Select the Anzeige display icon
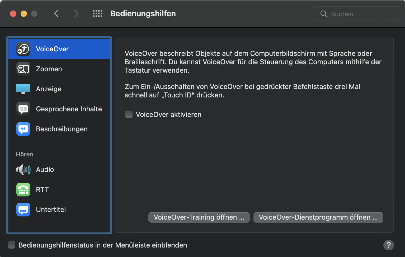This screenshot has width=405, height=257. (23, 89)
